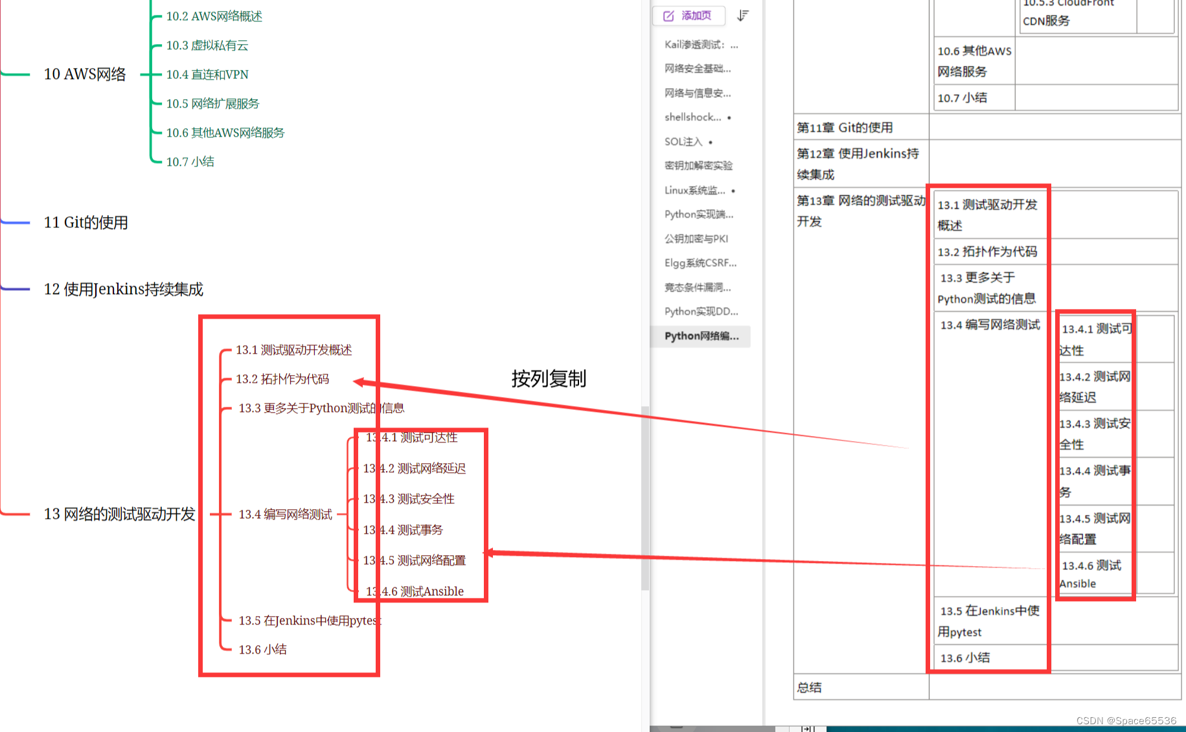Click table cell 总结

click(861, 687)
